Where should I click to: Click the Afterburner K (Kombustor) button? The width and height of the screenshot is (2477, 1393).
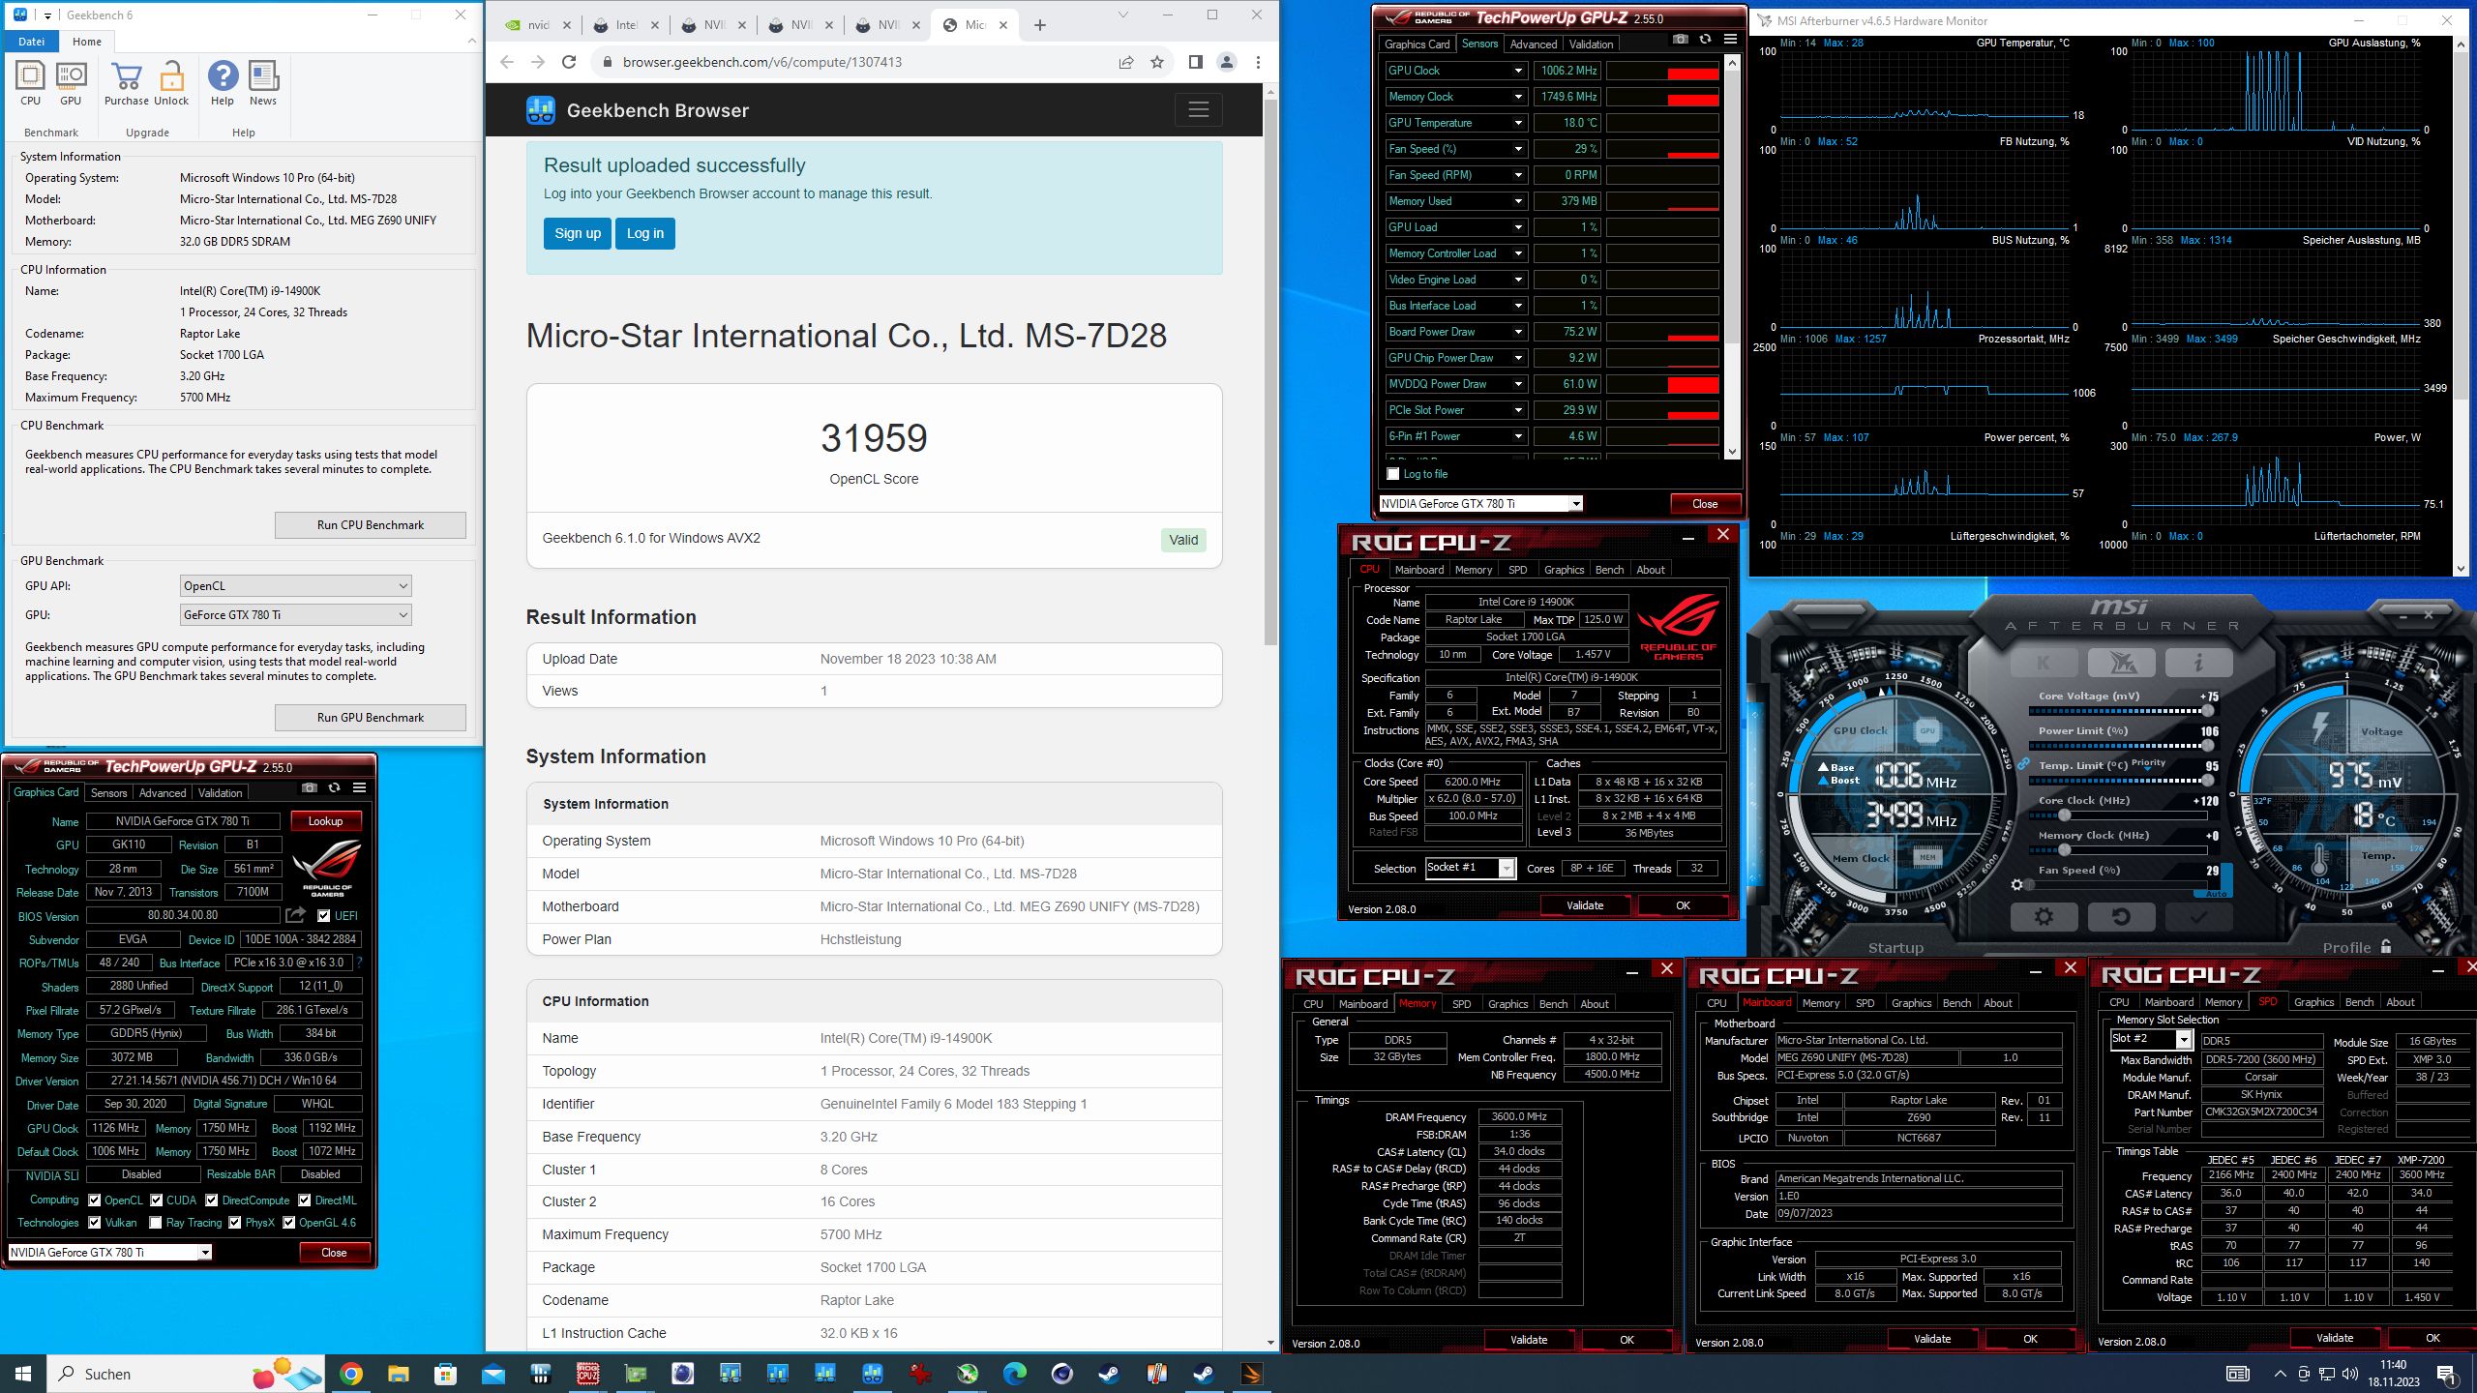tap(2044, 663)
